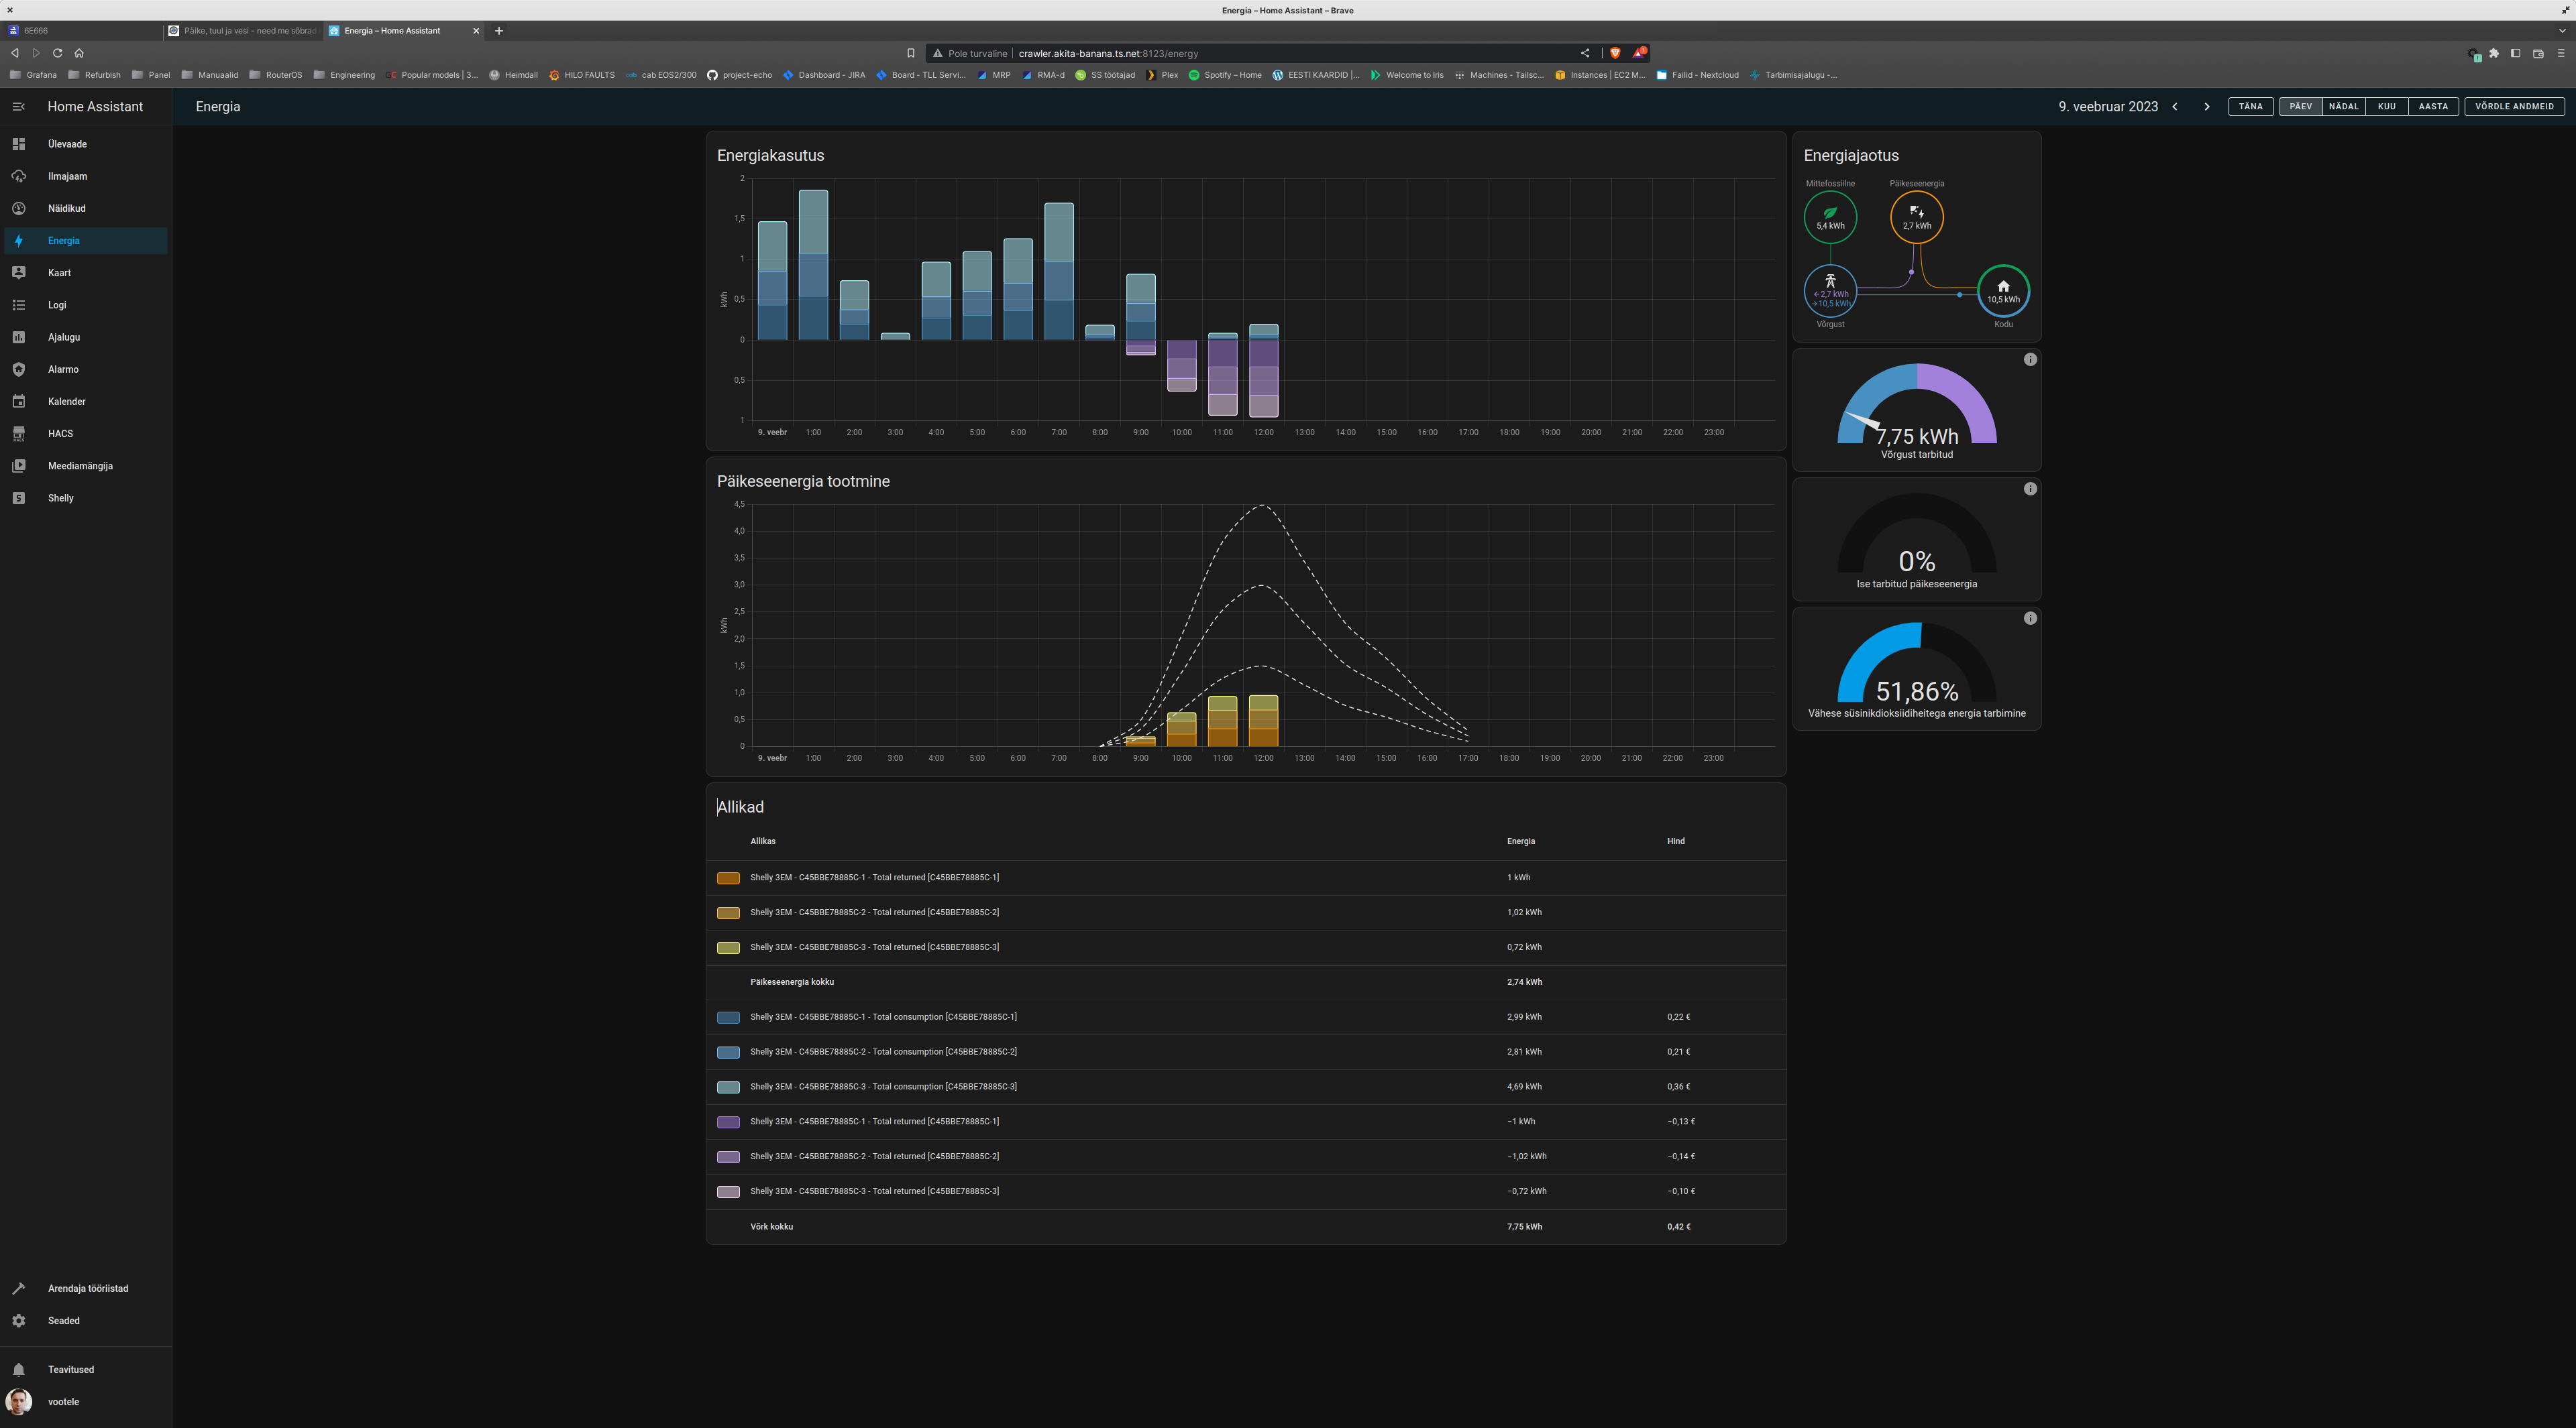Open Arendaja tööriistad developer tools
This screenshot has width=2576, height=1428.
click(87, 1288)
